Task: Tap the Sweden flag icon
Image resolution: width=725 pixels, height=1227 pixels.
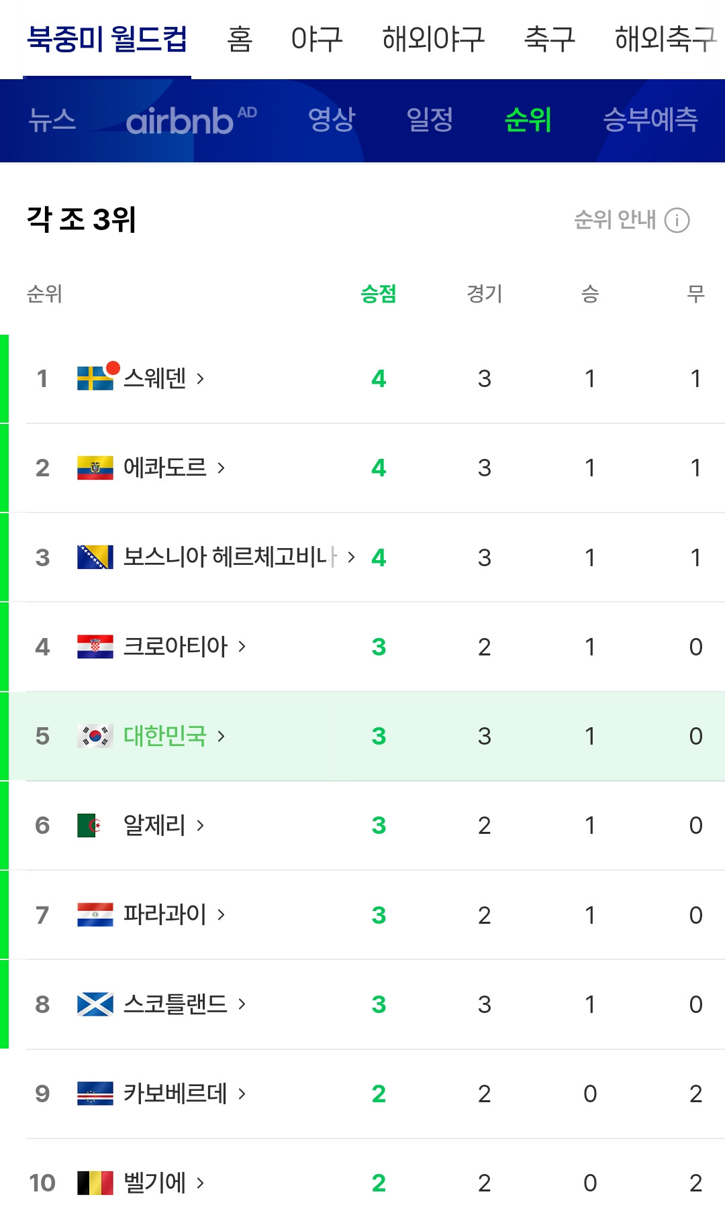Action: [x=95, y=378]
